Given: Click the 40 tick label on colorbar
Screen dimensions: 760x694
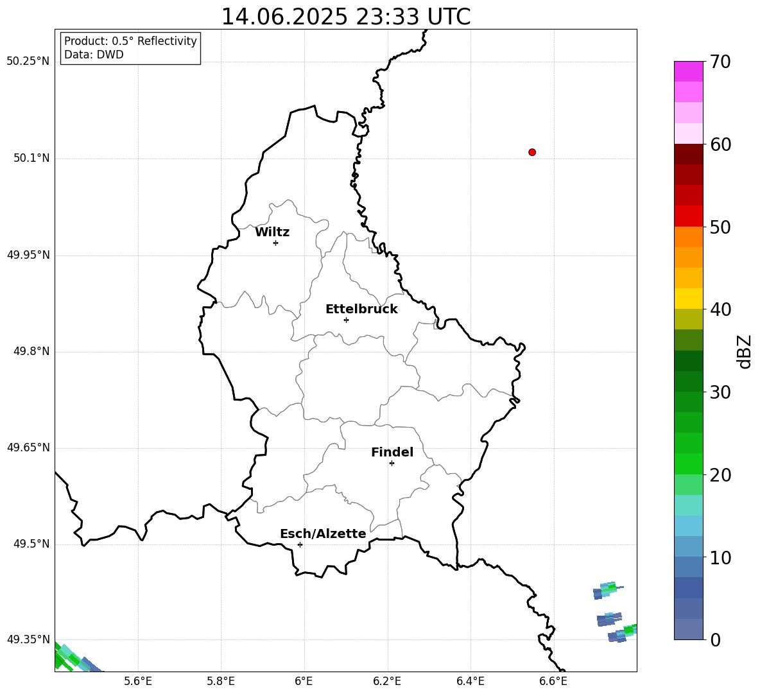Looking at the screenshot, I should [720, 309].
